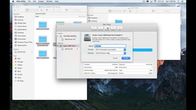
Task: Open the Apple menu
Action: coord(13,1)
